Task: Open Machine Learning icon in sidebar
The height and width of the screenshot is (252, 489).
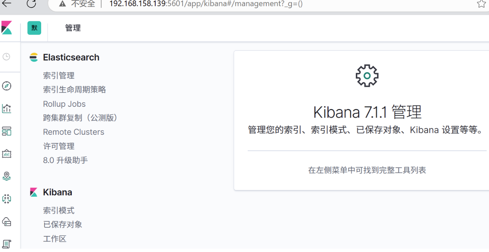Action: (x=6, y=199)
